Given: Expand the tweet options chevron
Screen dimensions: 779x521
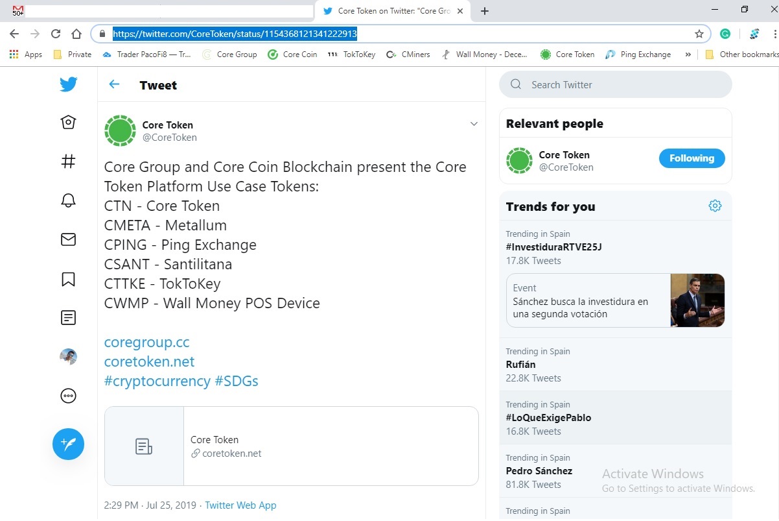Looking at the screenshot, I should [x=474, y=124].
